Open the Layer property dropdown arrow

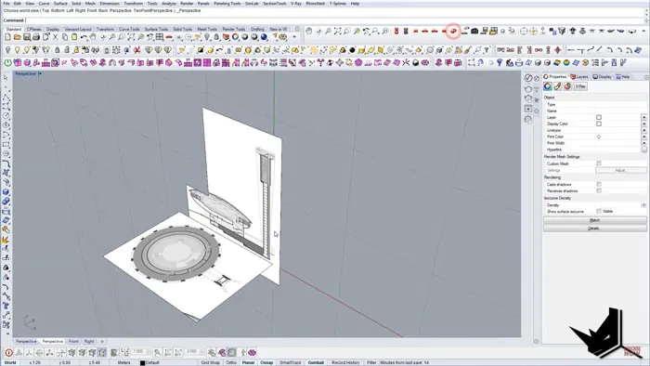[x=643, y=118]
